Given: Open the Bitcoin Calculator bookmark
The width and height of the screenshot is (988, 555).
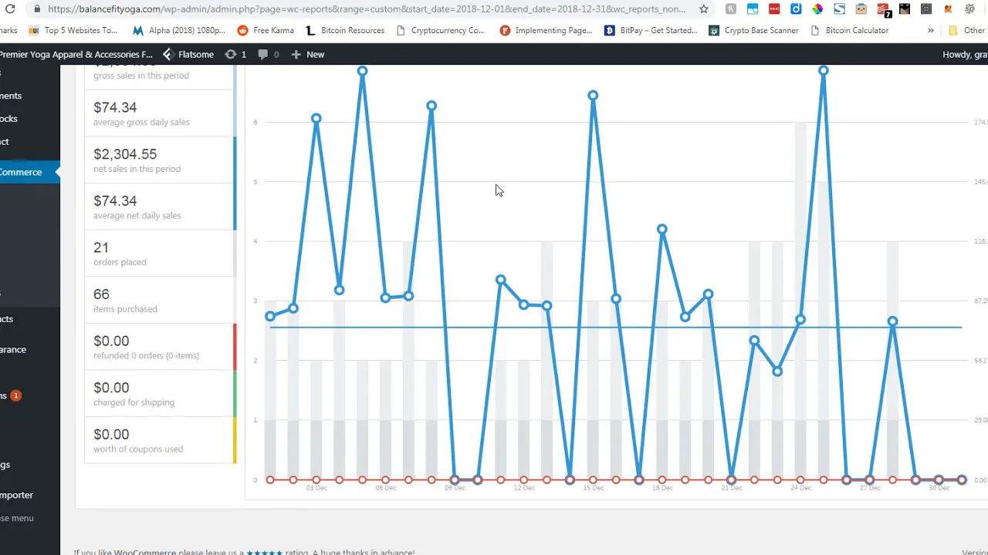Looking at the screenshot, I should 850,31.
